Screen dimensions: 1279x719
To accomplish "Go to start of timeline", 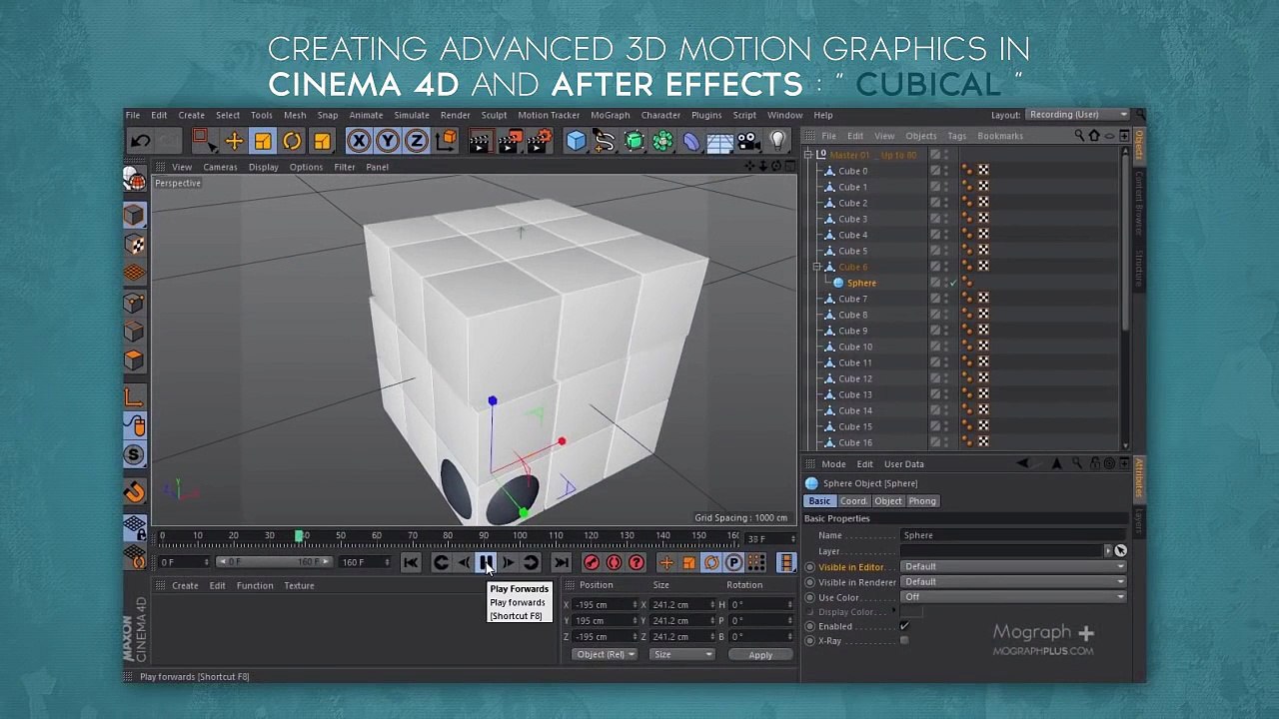I will pyautogui.click(x=411, y=563).
